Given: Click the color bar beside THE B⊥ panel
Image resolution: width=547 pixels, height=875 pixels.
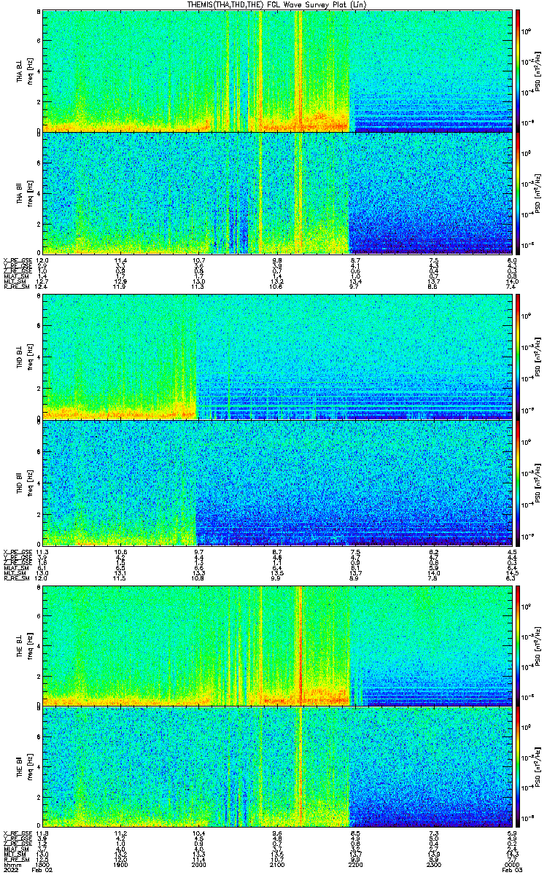Looking at the screenshot, I should coord(518,646).
